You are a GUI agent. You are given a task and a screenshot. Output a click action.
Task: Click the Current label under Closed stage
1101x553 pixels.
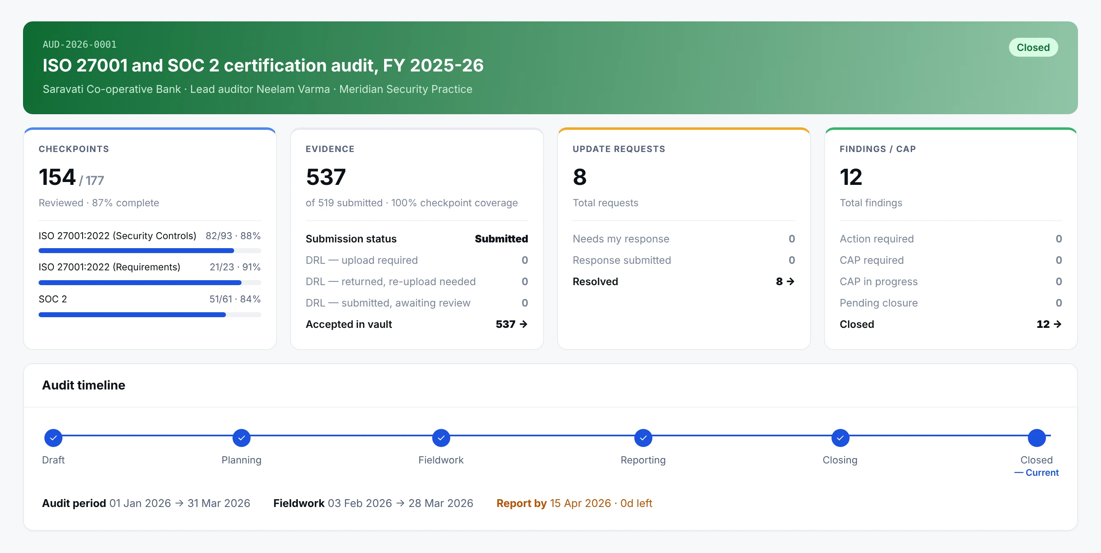pyautogui.click(x=1037, y=472)
